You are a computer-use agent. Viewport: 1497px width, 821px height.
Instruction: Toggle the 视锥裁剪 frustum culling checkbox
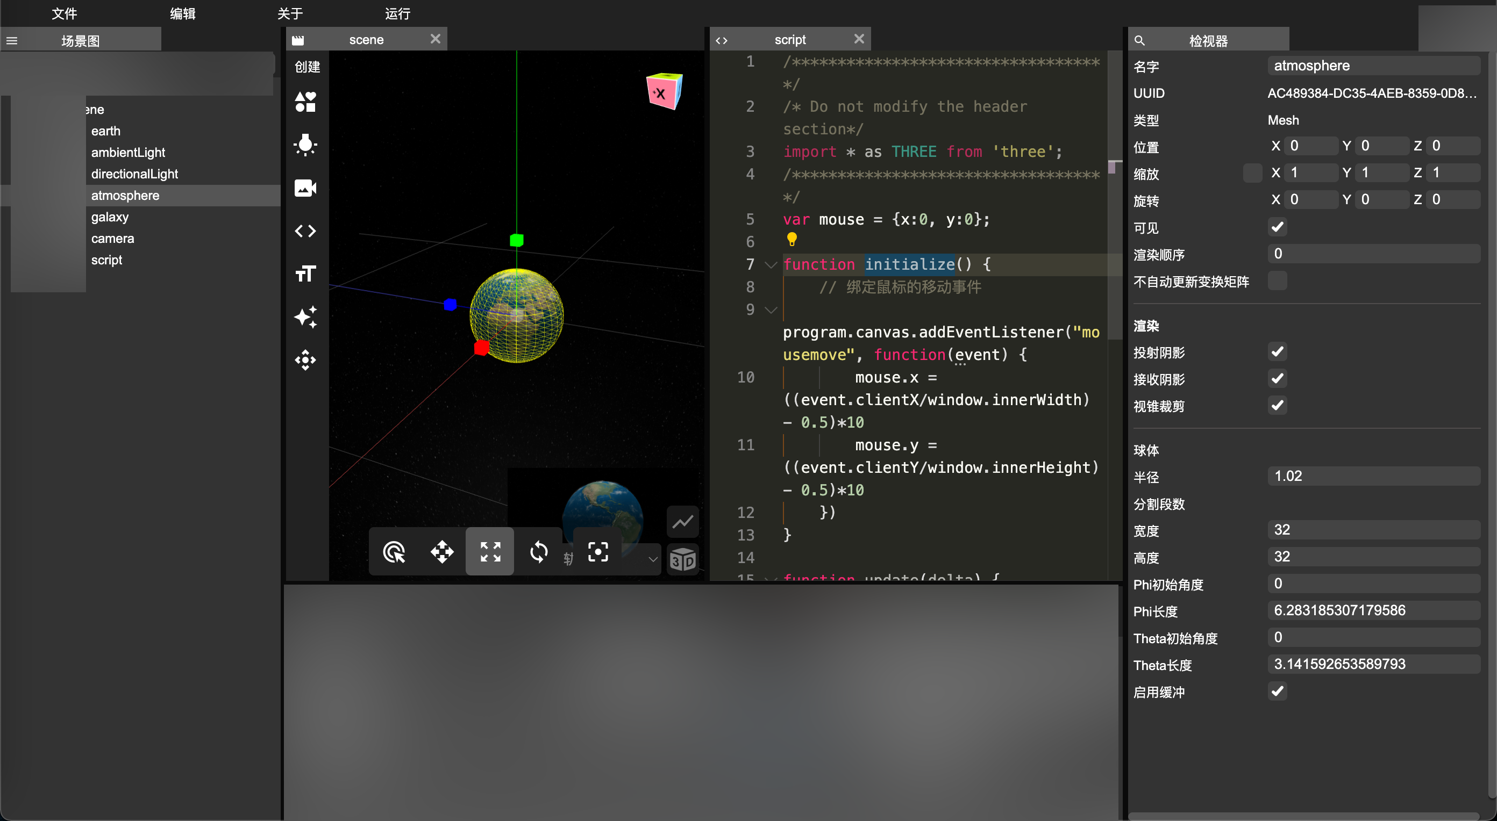tap(1278, 406)
